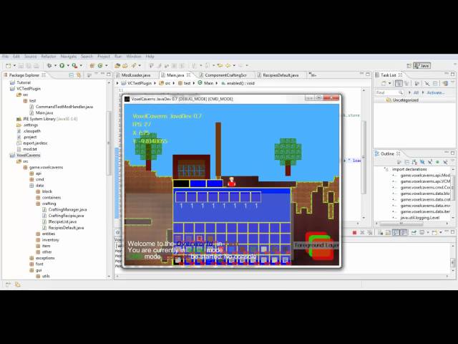Click the Find field in Task List
The width and height of the screenshot is (458, 344).
(x=389, y=92)
